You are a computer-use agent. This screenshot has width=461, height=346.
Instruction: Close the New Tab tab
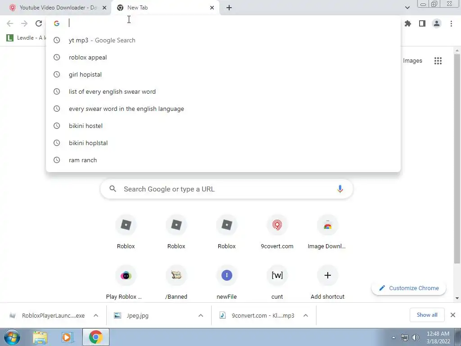212,8
